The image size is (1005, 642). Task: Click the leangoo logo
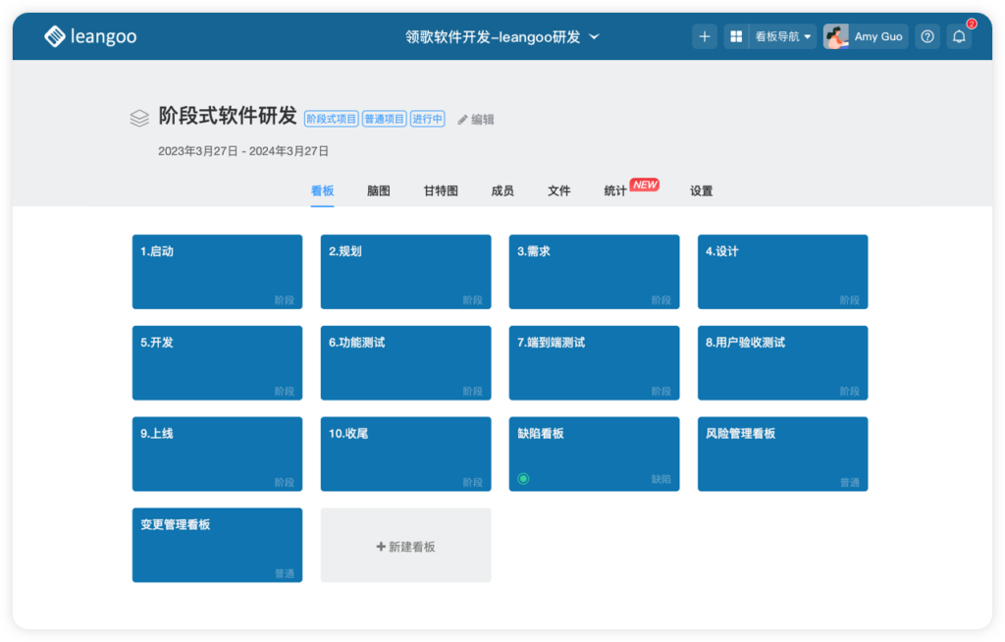click(89, 35)
